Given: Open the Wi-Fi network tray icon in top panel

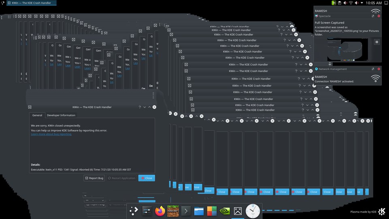Looking at the screenshot, I should 351,3.
